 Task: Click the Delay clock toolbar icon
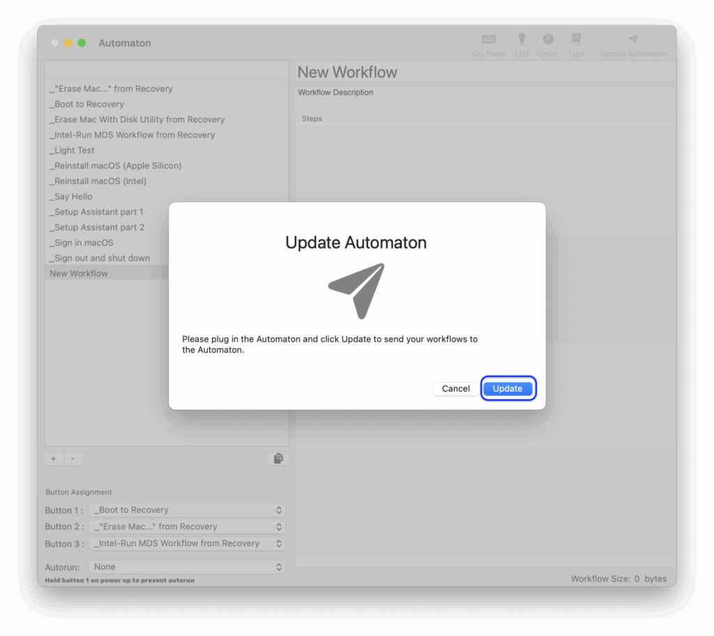tap(548, 39)
